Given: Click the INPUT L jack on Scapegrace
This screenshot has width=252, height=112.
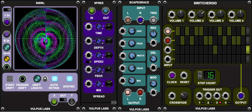Looking at the screenshot, I should click(128, 20).
